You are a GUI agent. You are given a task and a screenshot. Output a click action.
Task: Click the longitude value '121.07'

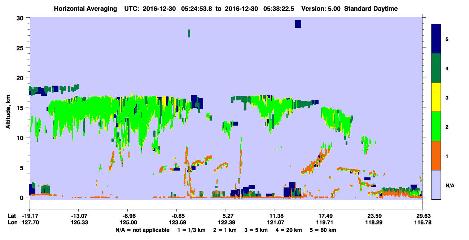click(x=275, y=222)
